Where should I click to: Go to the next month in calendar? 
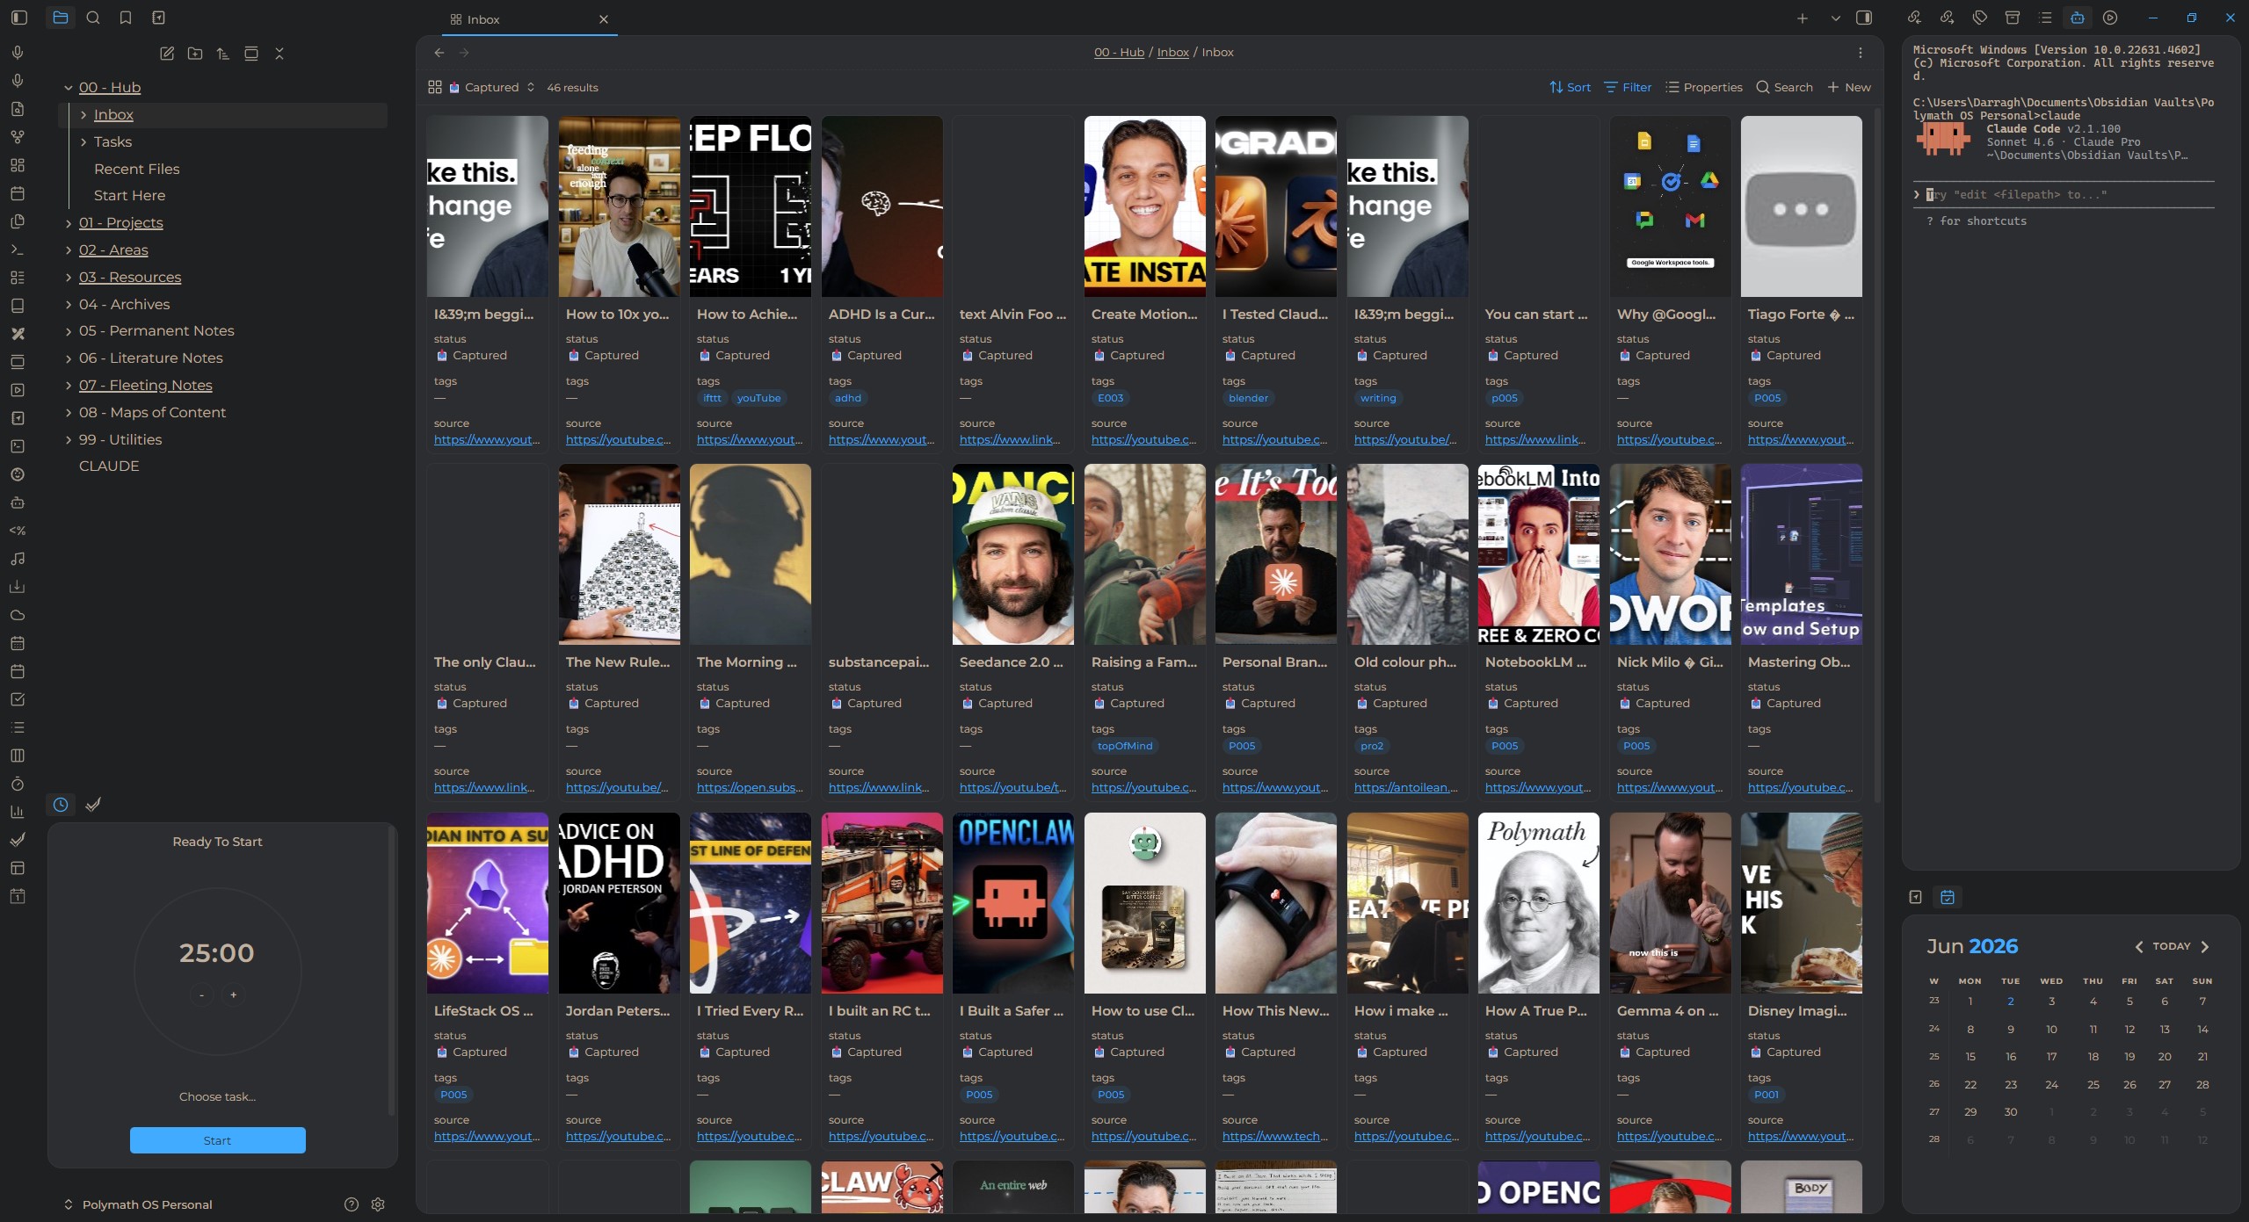2205,946
